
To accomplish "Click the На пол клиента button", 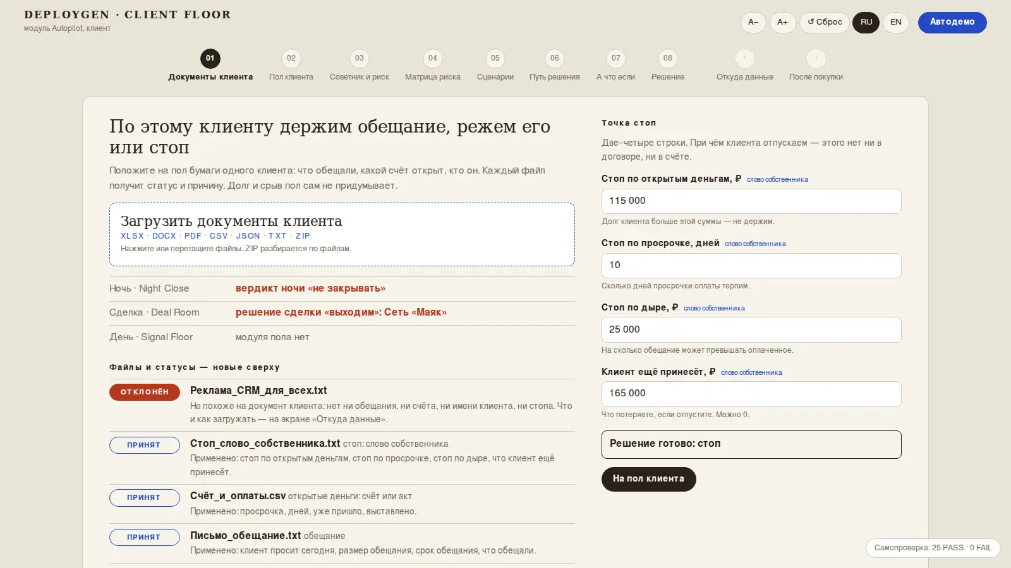I will (648, 479).
